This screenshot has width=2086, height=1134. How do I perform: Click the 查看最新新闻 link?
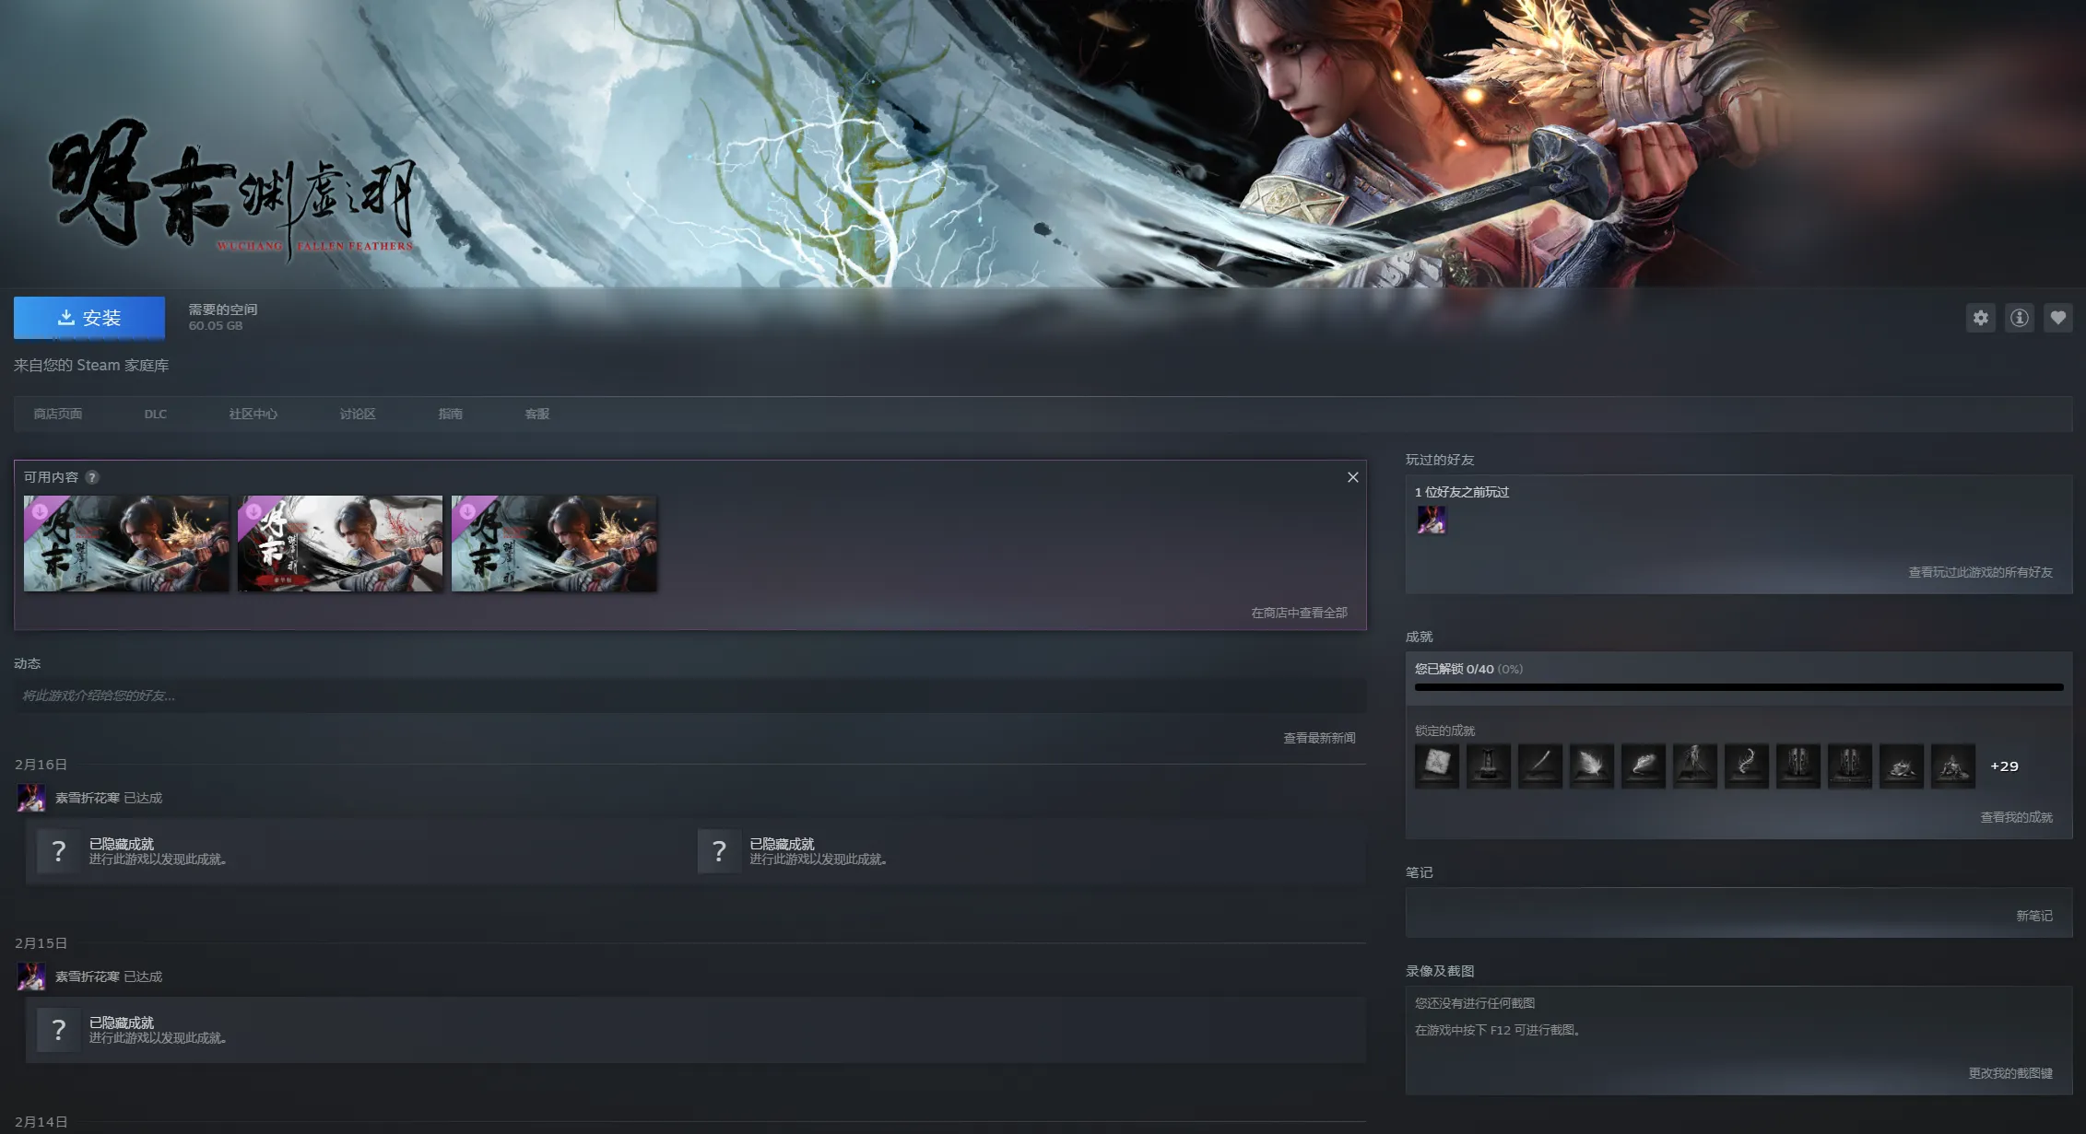[1318, 738]
